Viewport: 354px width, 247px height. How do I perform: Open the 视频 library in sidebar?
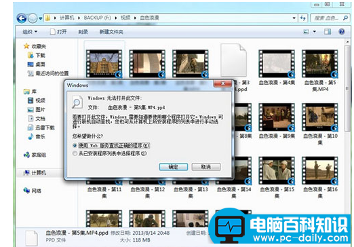tap(37, 100)
